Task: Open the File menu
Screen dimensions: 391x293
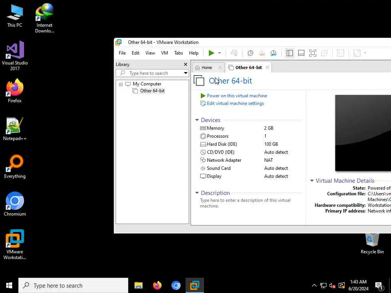Action: point(122,53)
